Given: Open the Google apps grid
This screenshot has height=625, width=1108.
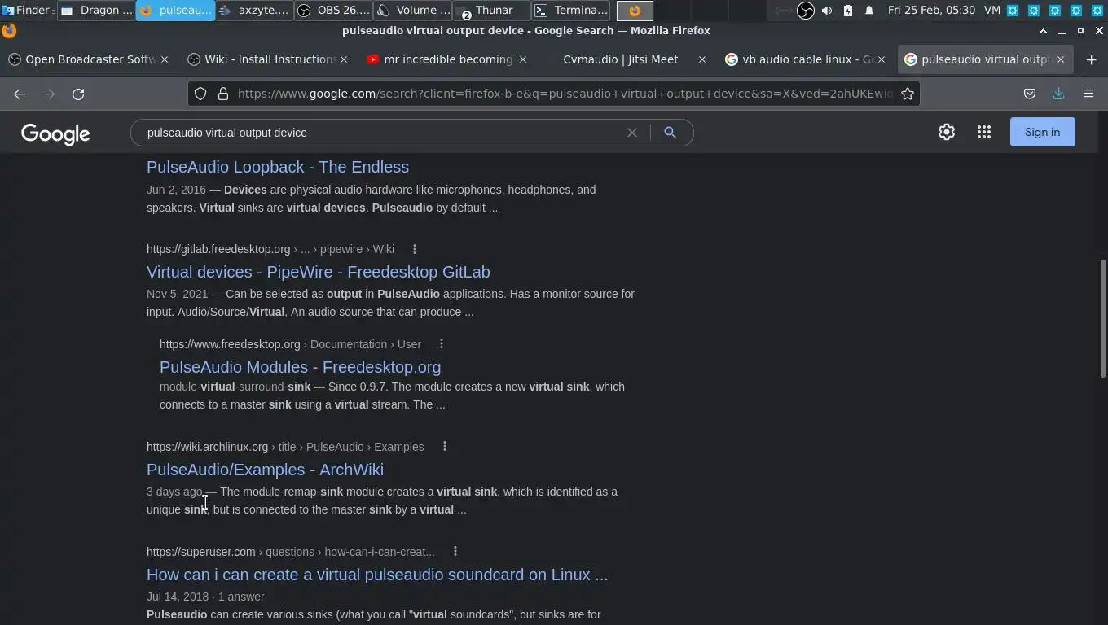Looking at the screenshot, I should click(x=984, y=132).
